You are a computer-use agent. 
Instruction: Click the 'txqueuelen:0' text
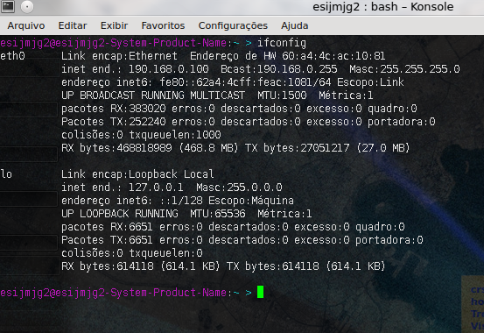pos(165,253)
